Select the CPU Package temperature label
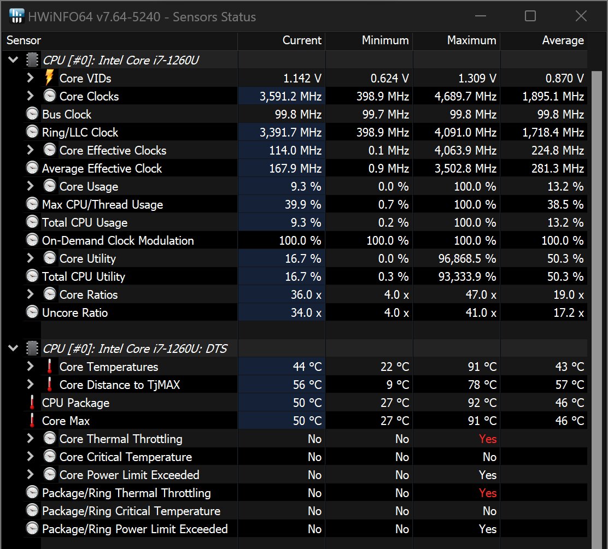 75,403
